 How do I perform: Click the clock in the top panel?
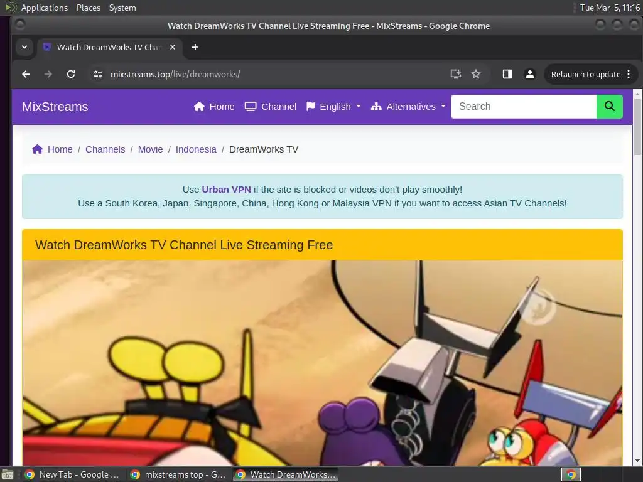coord(610,8)
